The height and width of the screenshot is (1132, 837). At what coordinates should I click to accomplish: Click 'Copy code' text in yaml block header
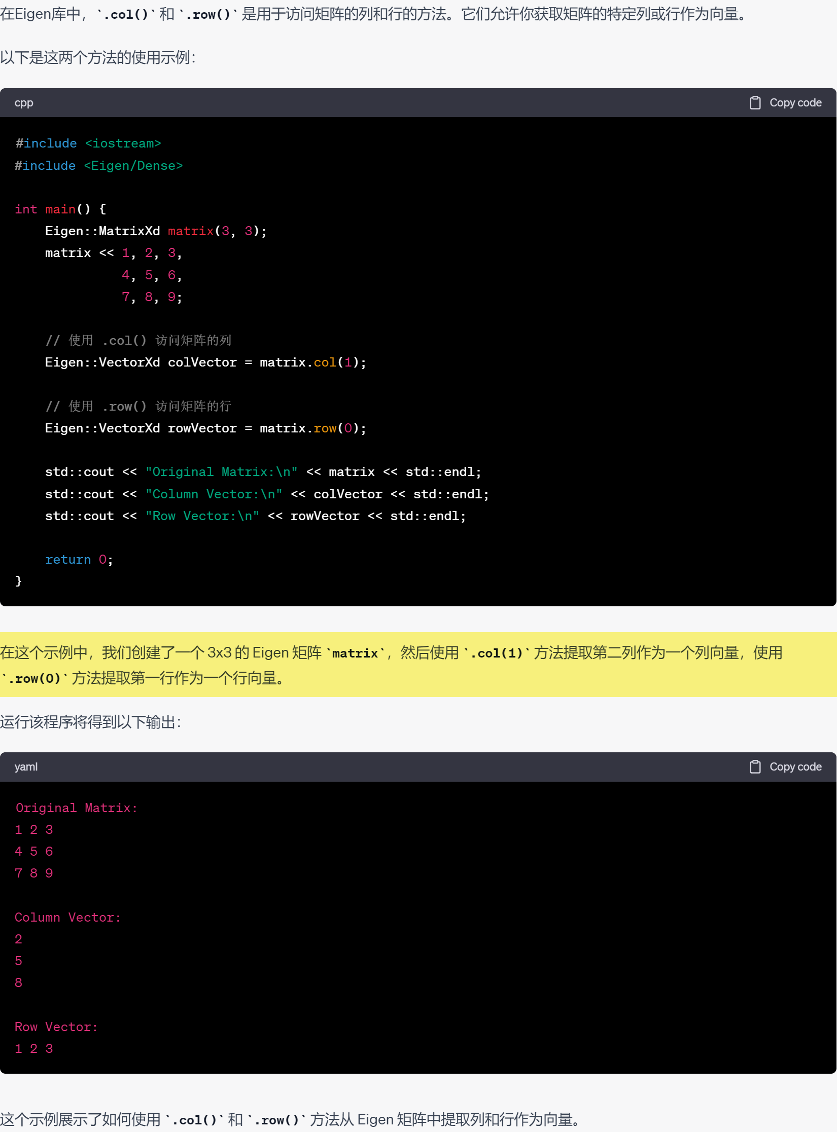(795, 767)
